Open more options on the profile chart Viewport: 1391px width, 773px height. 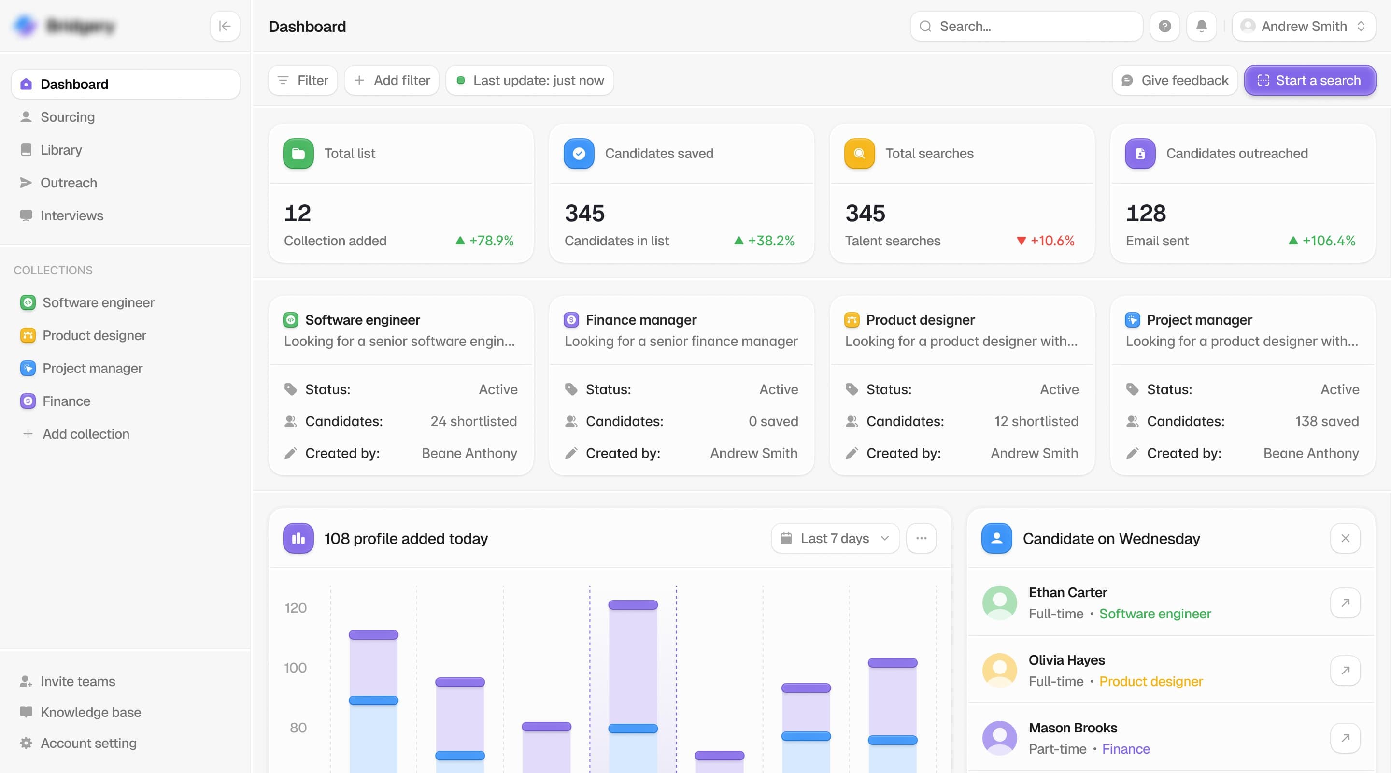point(921,538)
